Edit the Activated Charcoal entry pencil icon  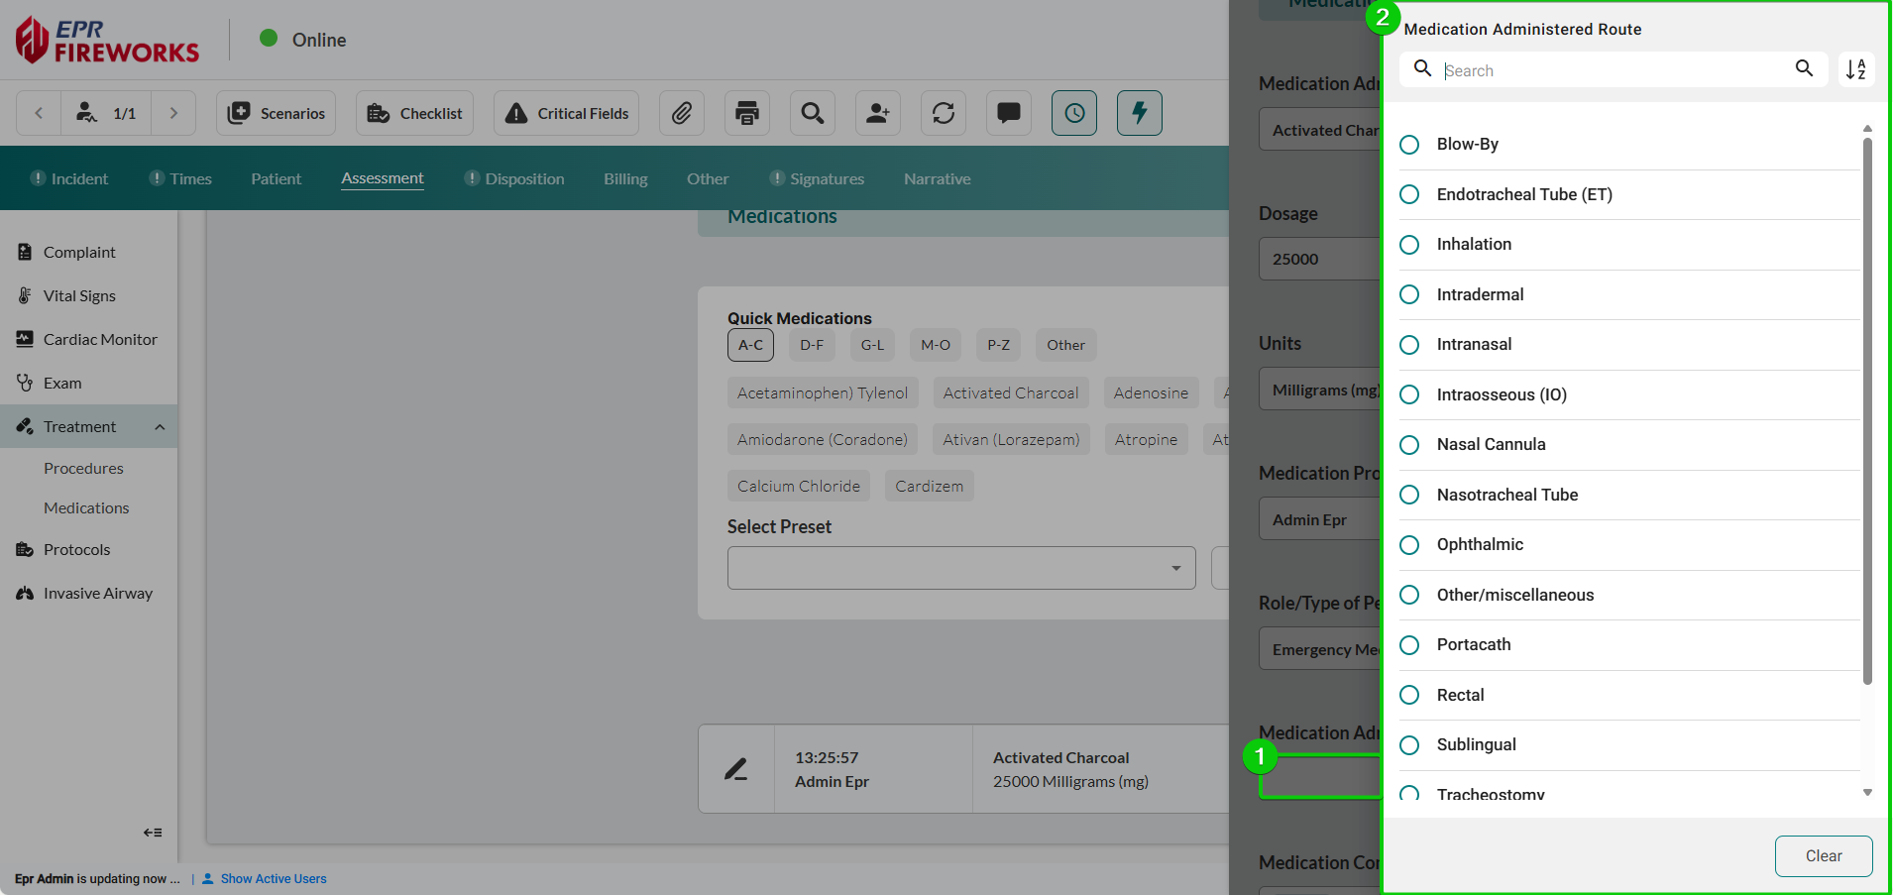pos(735,769)
